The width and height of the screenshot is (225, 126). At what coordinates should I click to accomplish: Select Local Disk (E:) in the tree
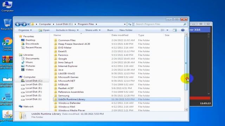tap(34, 88)
